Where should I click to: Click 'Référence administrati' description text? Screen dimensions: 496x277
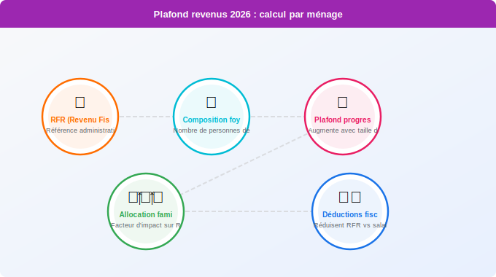click(x=80, y=130)
